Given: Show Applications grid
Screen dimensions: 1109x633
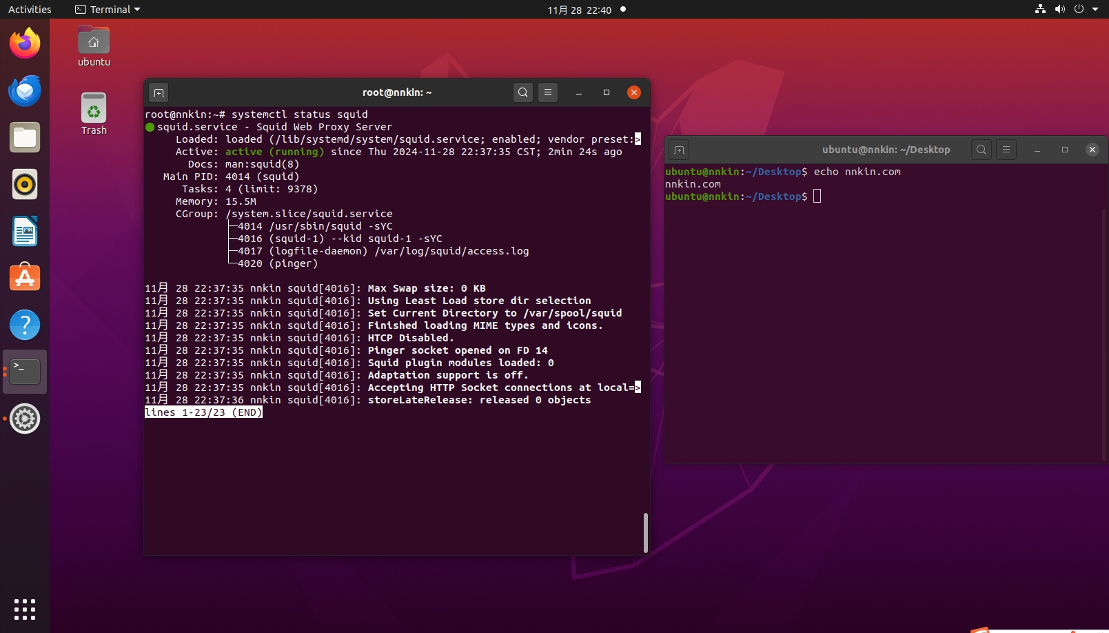Looking at the screenshot, I should coord(25,610).
